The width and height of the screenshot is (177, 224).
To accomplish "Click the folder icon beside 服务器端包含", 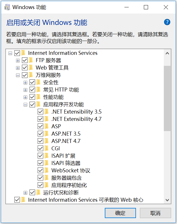I will (46, 178).
